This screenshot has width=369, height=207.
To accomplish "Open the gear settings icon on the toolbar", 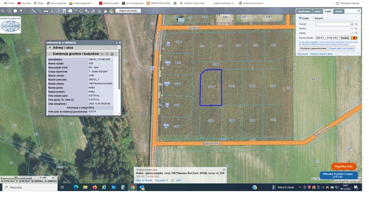I will 87,11.
